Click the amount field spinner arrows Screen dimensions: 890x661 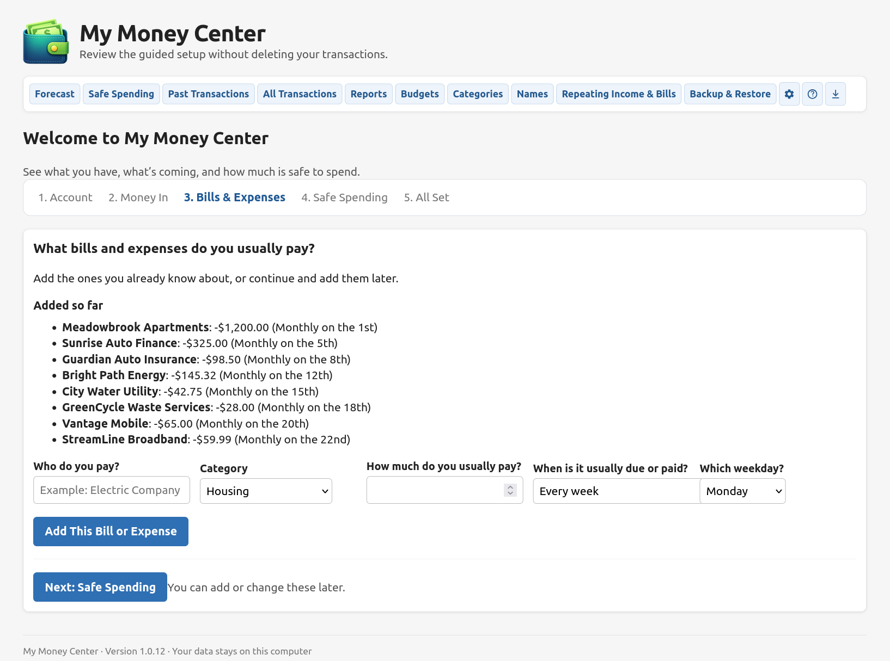[510, 490]
